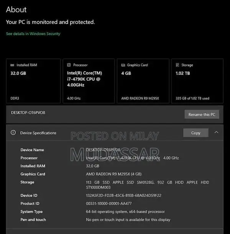Click the Storage drive icon
Screen dimensions: 230x234
click(x=177, y=65)
